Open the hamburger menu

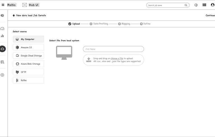pos(3,5)
